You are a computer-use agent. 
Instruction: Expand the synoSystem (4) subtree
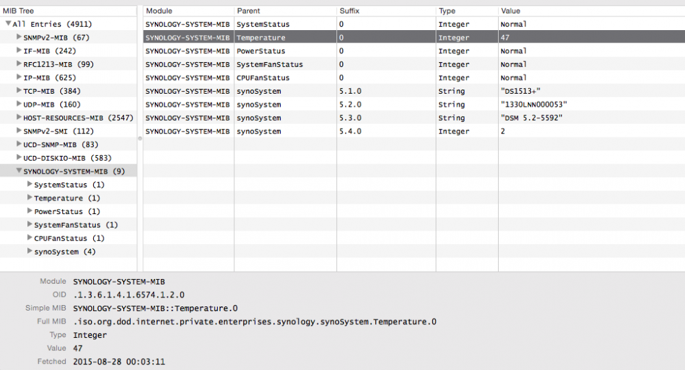coord(29,252)
